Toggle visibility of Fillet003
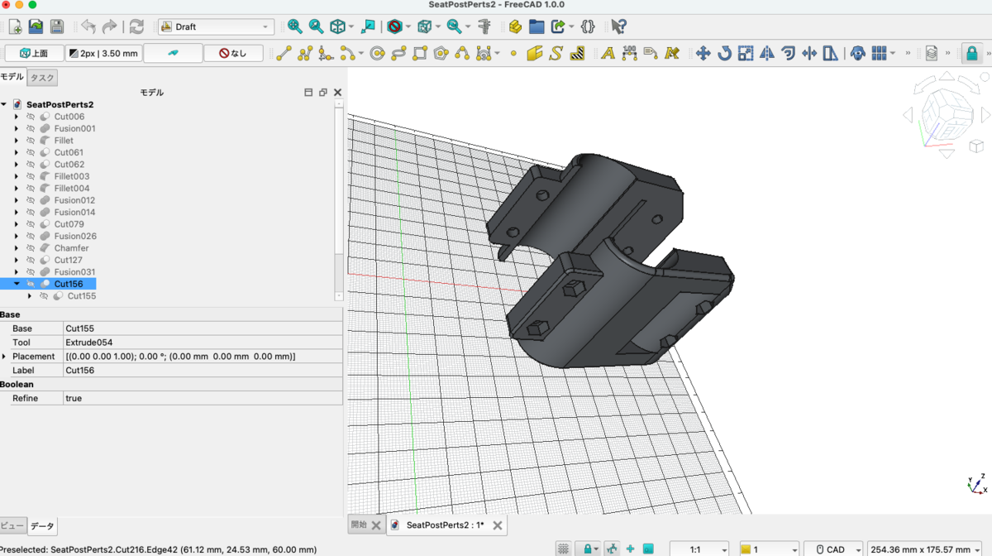The image size is (992, 556). (x=31, y=176)
